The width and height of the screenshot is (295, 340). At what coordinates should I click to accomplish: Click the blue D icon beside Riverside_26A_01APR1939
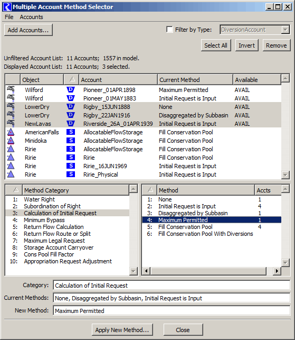(71, 124)
